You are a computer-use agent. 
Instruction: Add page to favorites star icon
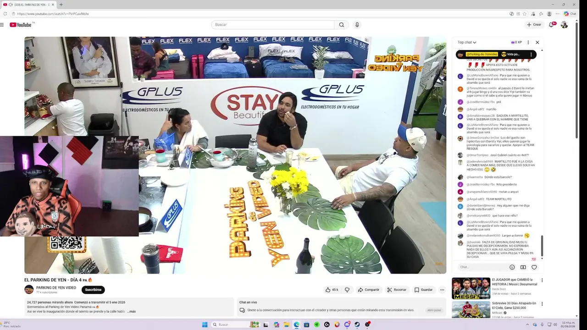tap(525, 14)
